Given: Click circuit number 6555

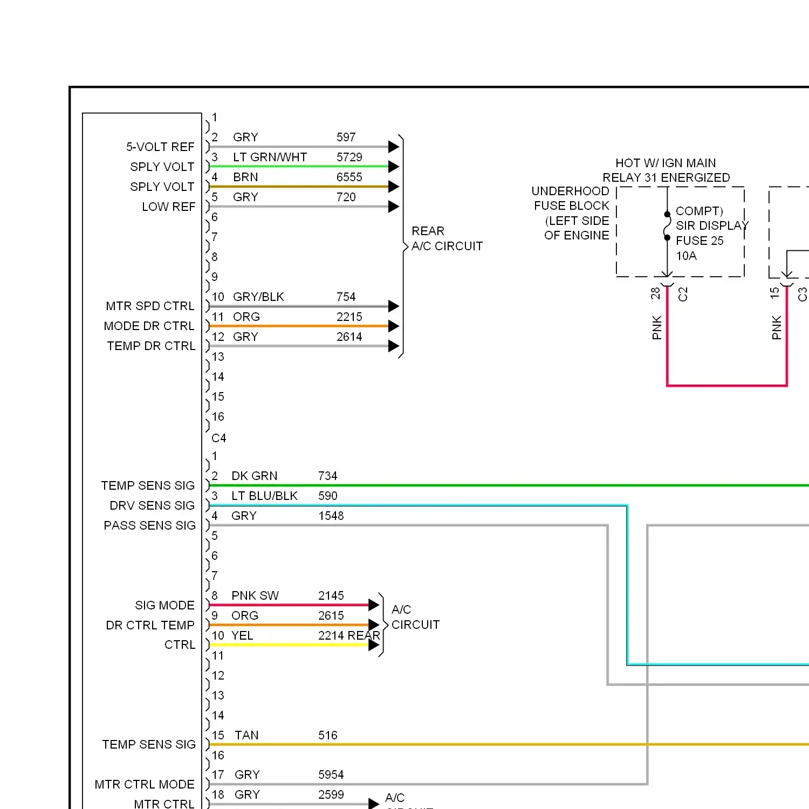Looking at the screenshot, I should [x=349, y=177].
